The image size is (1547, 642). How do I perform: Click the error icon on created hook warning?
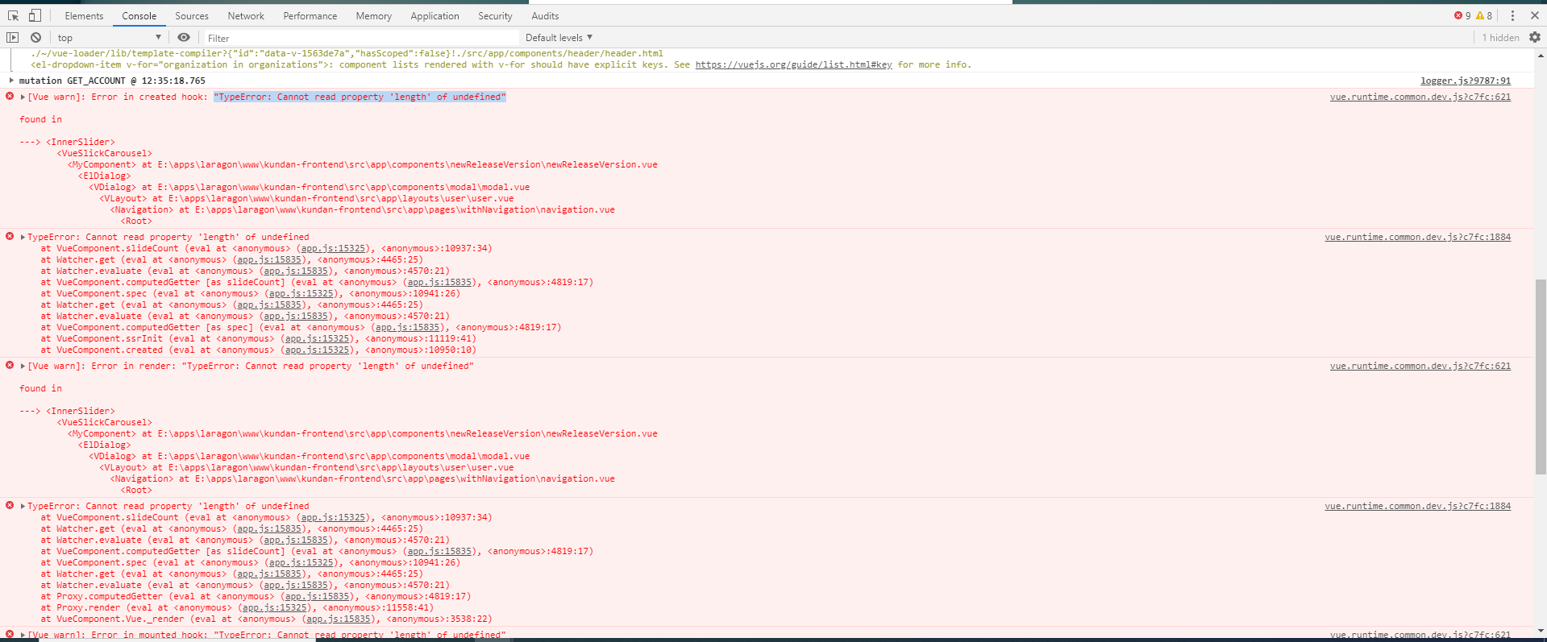click(10, 96)
